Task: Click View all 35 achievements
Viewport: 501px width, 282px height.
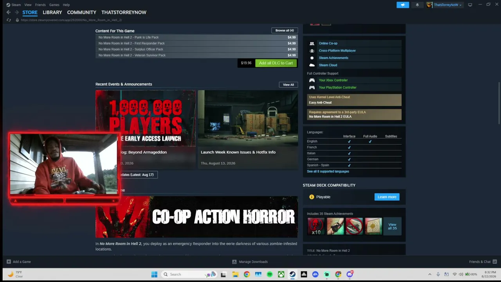Action: click(392, 226)
